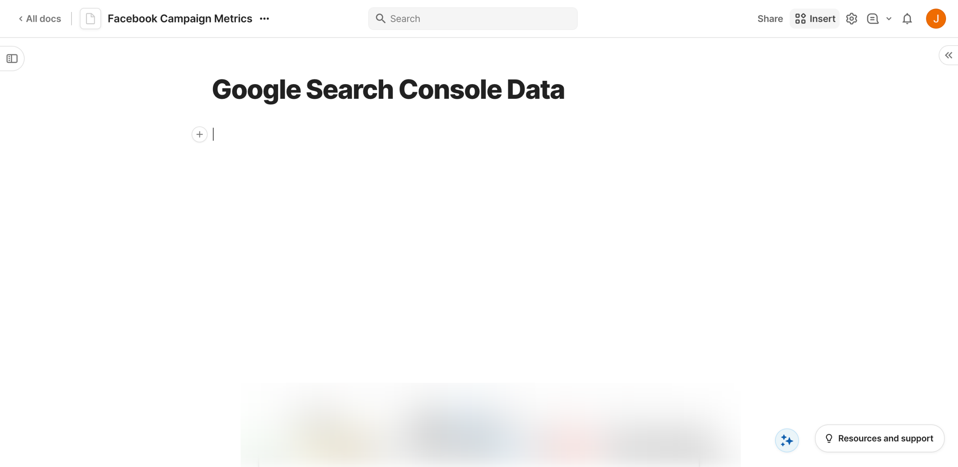Click the Facebook Campaign Metrics doc title
Image resolution: width=958 pixels, height=467 pixels.
pos(180,19)
